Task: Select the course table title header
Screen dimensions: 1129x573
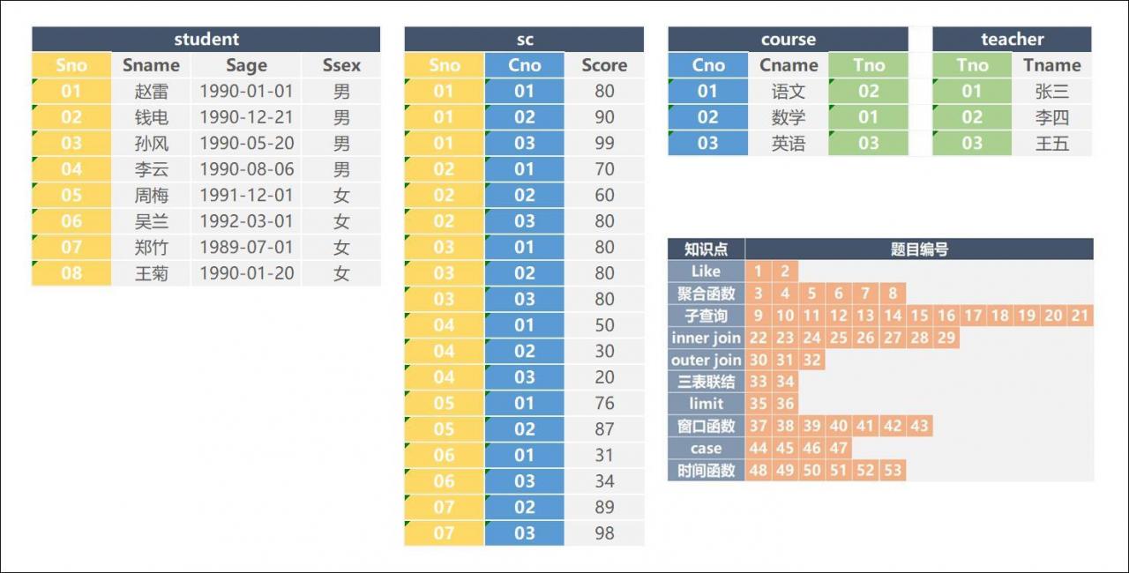Action: [x=788, y=40]
